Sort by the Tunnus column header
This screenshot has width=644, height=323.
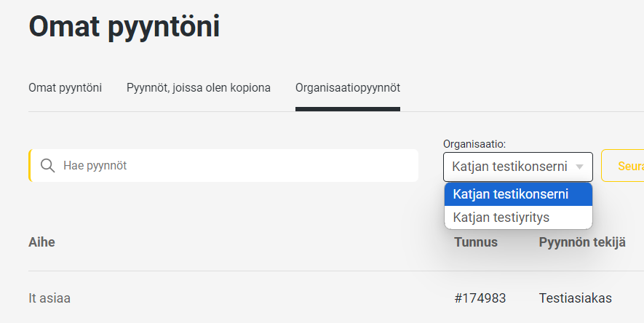(x=476, y=242)
